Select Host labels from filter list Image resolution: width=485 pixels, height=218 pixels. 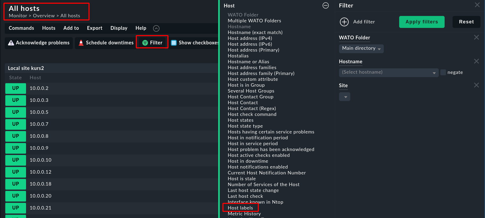pos(240,208)
